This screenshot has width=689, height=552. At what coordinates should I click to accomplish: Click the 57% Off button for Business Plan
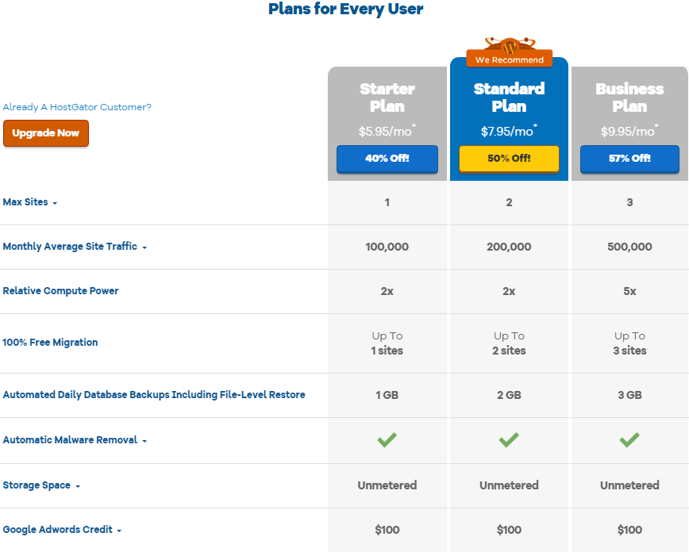[629, 159]
